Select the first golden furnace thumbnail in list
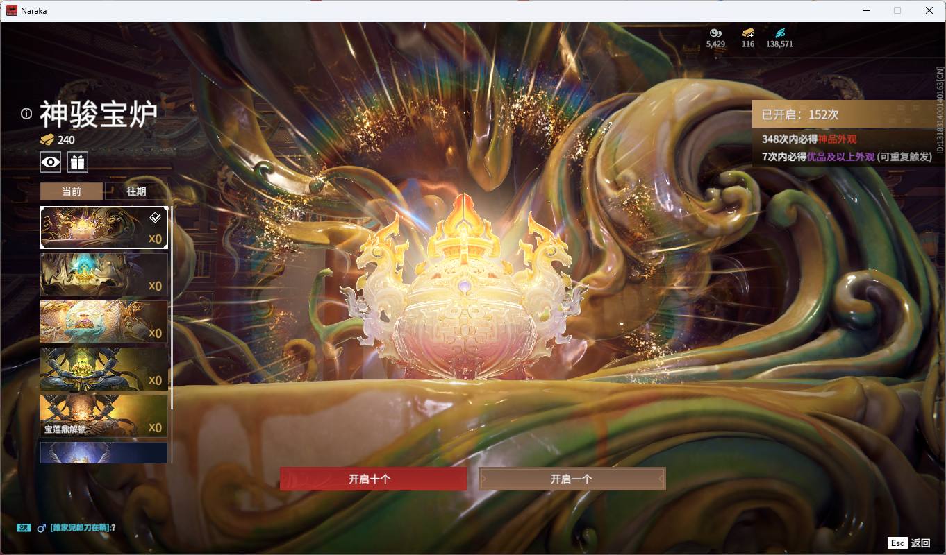 pos(104,228)
